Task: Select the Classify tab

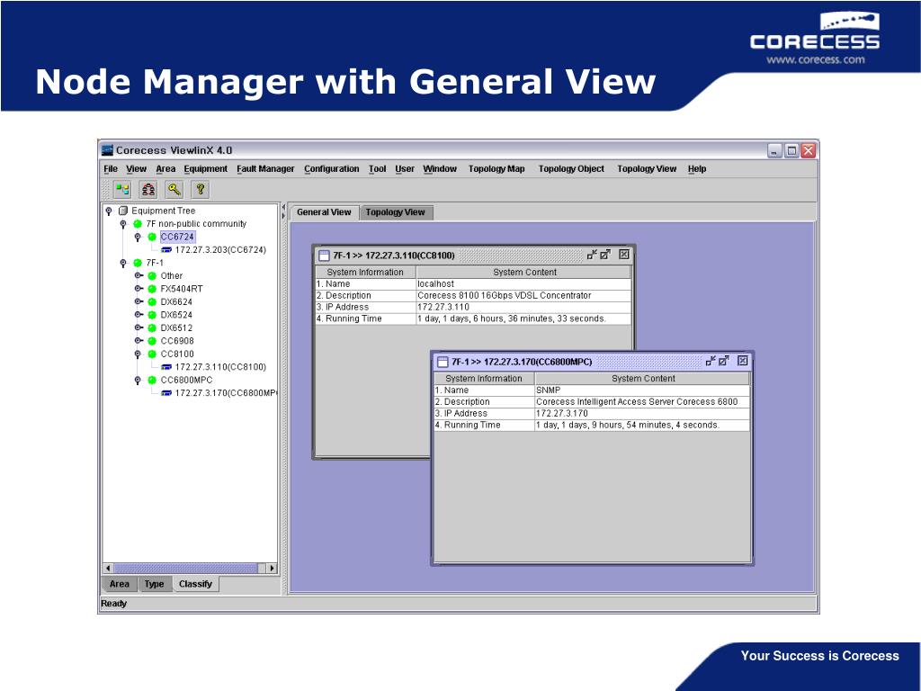Action: pos(195,584)
